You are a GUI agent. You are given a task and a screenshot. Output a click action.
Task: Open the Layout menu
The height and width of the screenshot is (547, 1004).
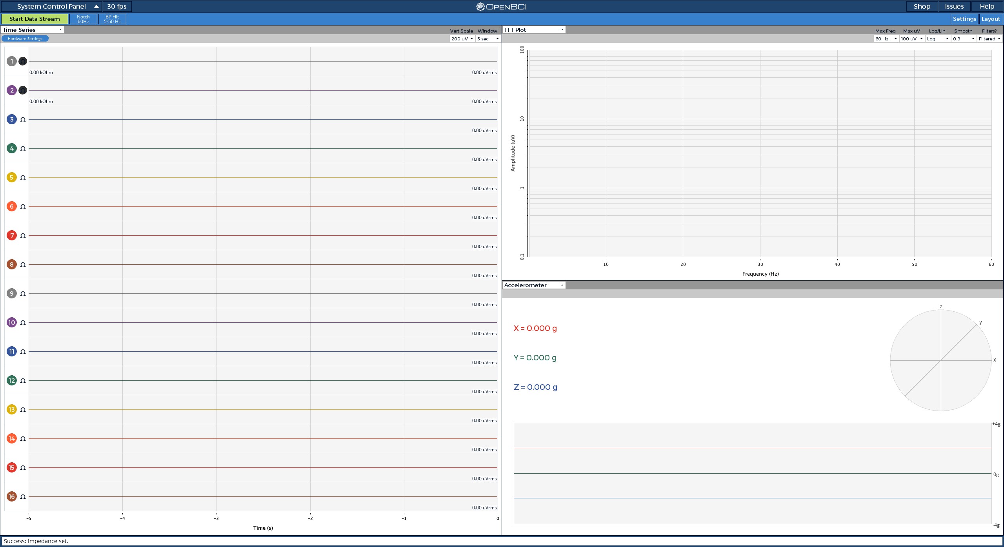pos(991,19)
